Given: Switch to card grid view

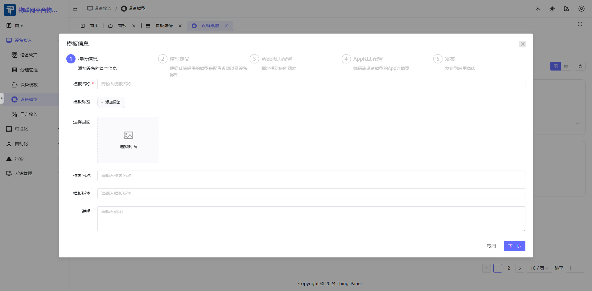Looking at the screenshot, I should coord(556,66).
